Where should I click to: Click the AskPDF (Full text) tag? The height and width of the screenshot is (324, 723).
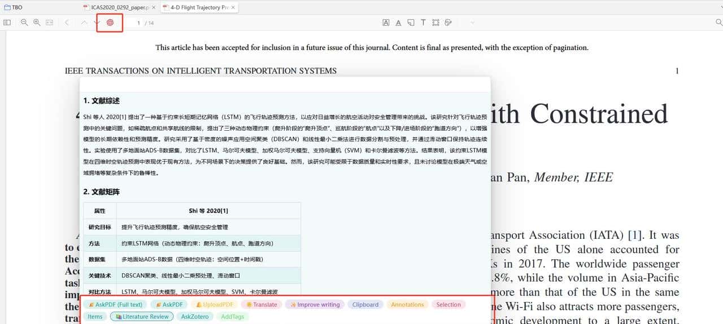[116, 304]
